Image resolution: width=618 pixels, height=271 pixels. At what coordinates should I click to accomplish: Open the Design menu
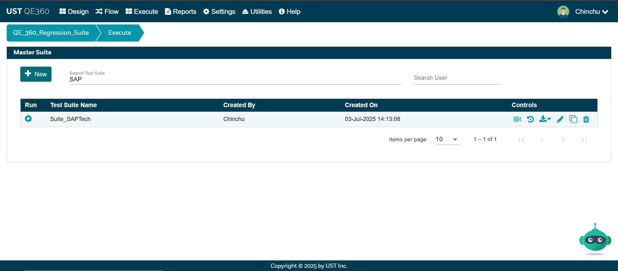point(74,12)
